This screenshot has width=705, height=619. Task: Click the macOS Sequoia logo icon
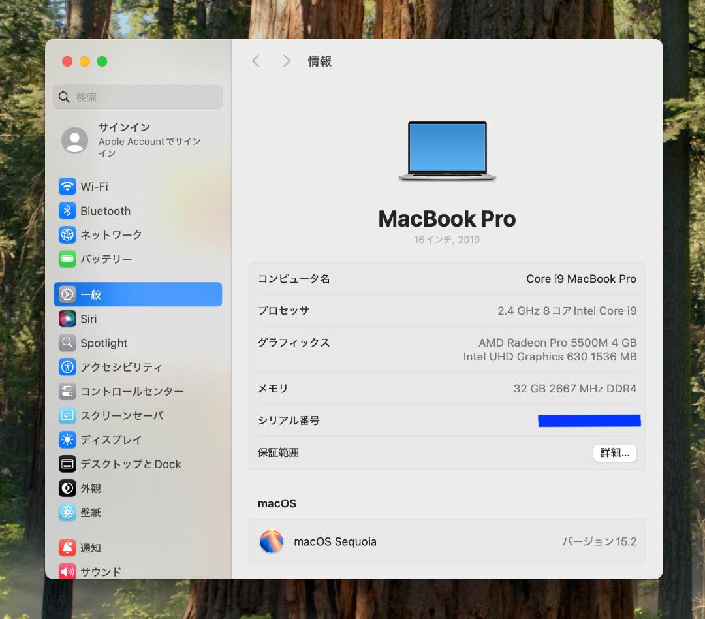click(272, 541)
